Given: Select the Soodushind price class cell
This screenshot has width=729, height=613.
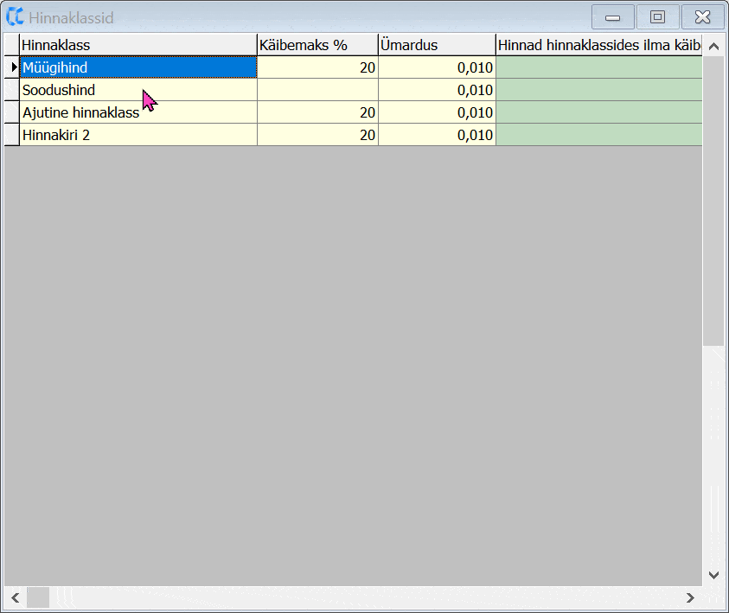Looking at the screenshot, I should [x=138, y=90].
